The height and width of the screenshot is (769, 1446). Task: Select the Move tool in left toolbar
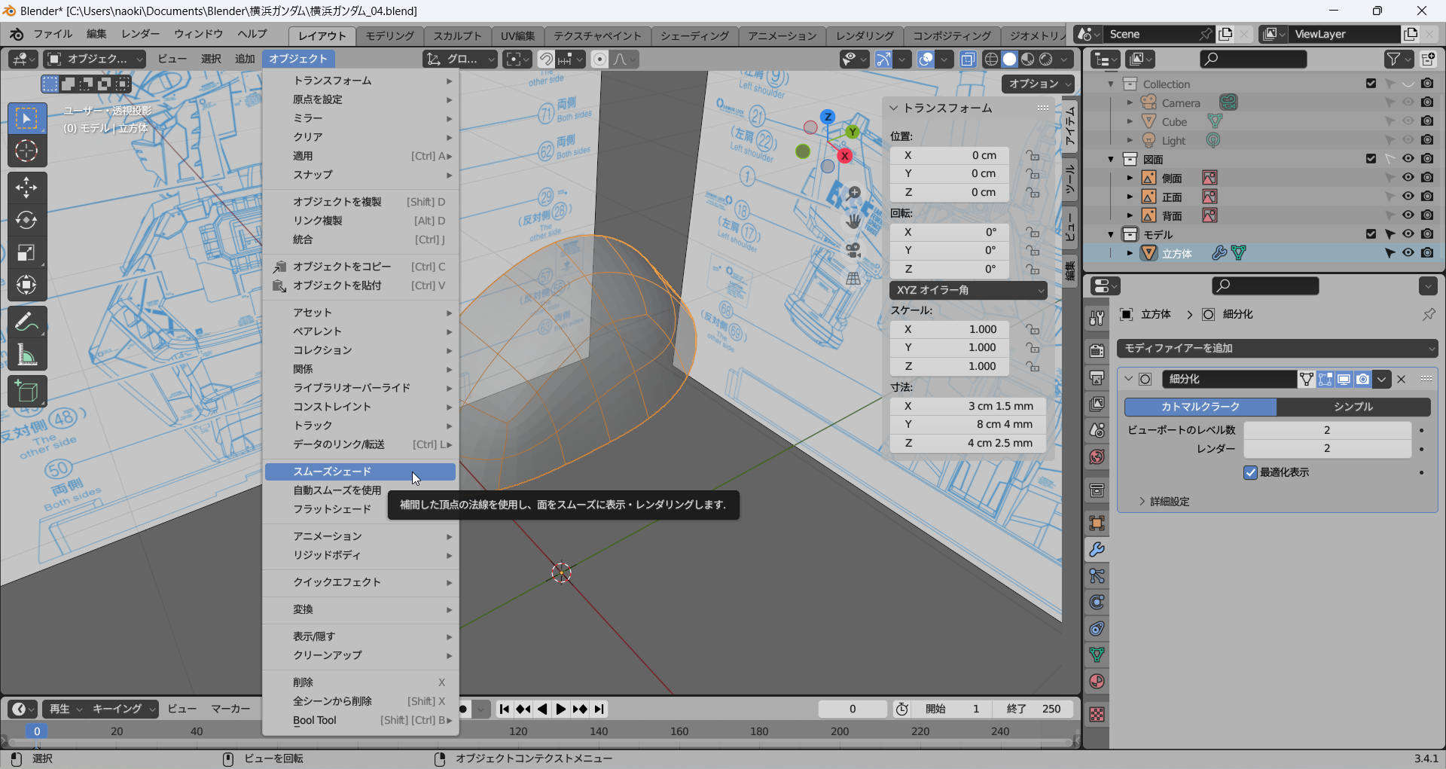[26, 187]
